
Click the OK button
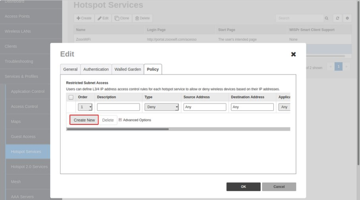[x=243, y=187]
